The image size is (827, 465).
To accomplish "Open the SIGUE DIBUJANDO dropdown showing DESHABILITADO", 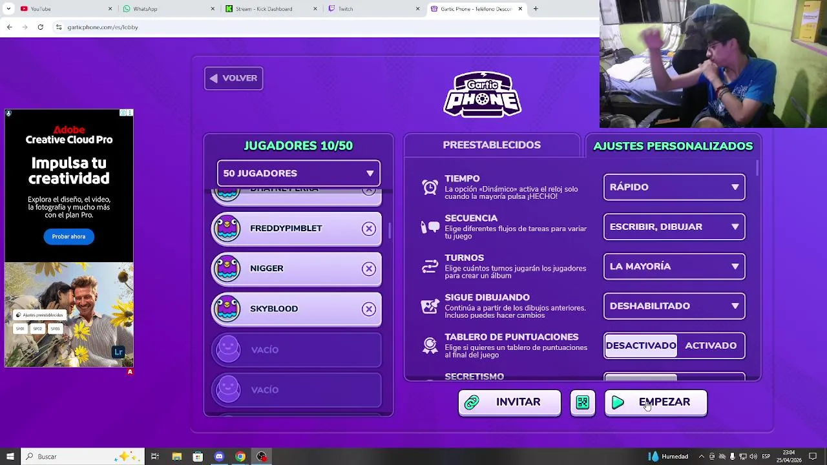I will pyautogui.click(x=675, y=306).
